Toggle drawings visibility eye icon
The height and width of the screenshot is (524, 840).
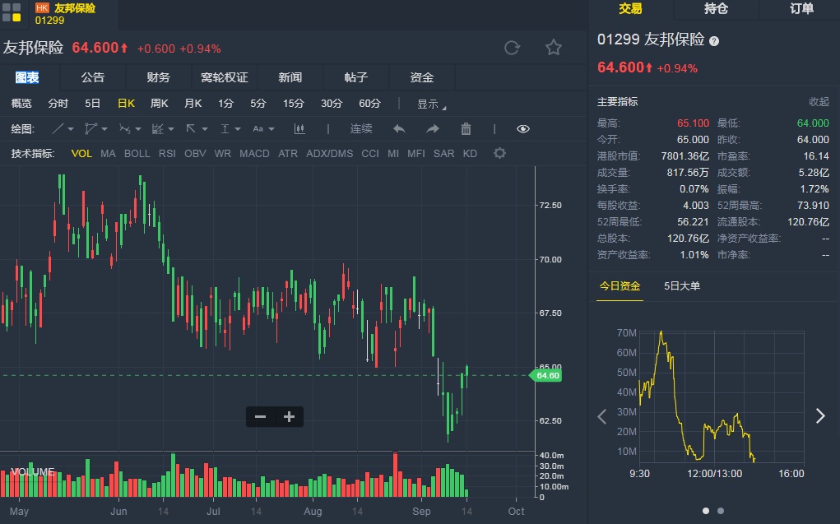(523, 129)
